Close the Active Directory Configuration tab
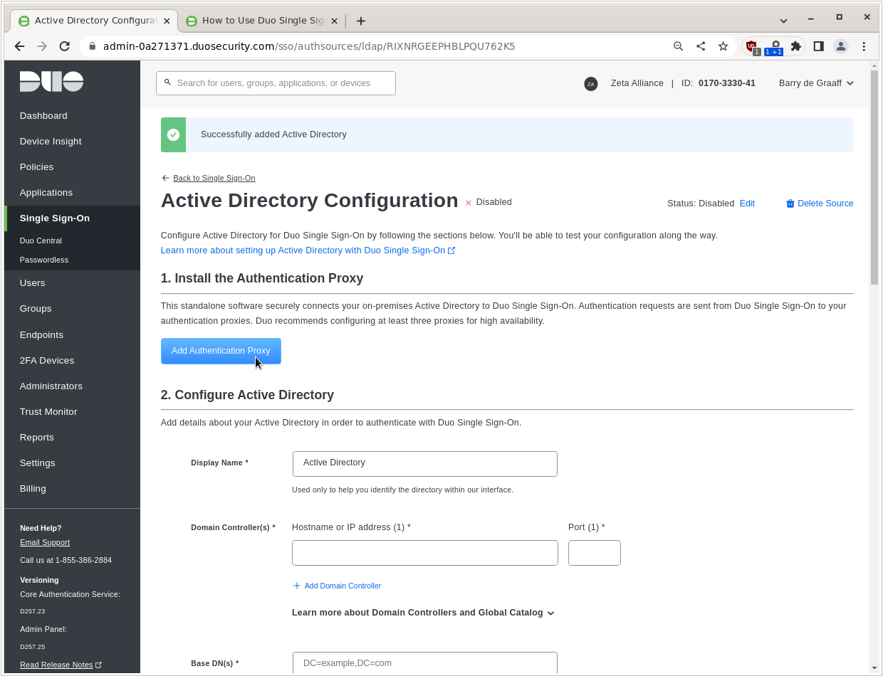The height and width of the screenshot is (676, 883). click(x=167, y=21)
